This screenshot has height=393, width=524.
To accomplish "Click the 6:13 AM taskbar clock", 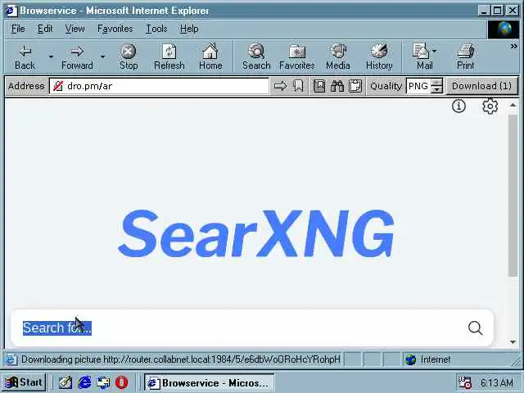I will click(x=497, y=382).
